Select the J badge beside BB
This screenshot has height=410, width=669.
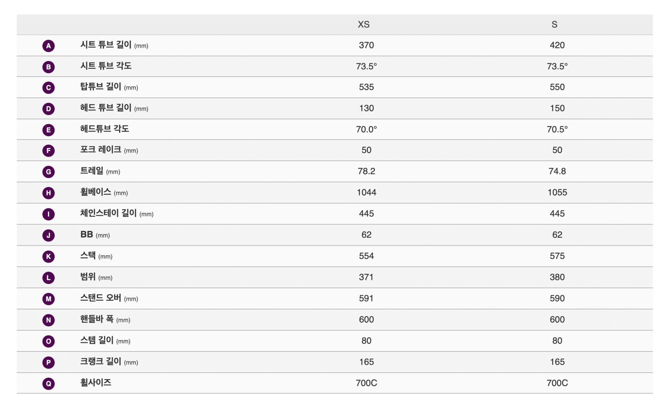(48, 235)
